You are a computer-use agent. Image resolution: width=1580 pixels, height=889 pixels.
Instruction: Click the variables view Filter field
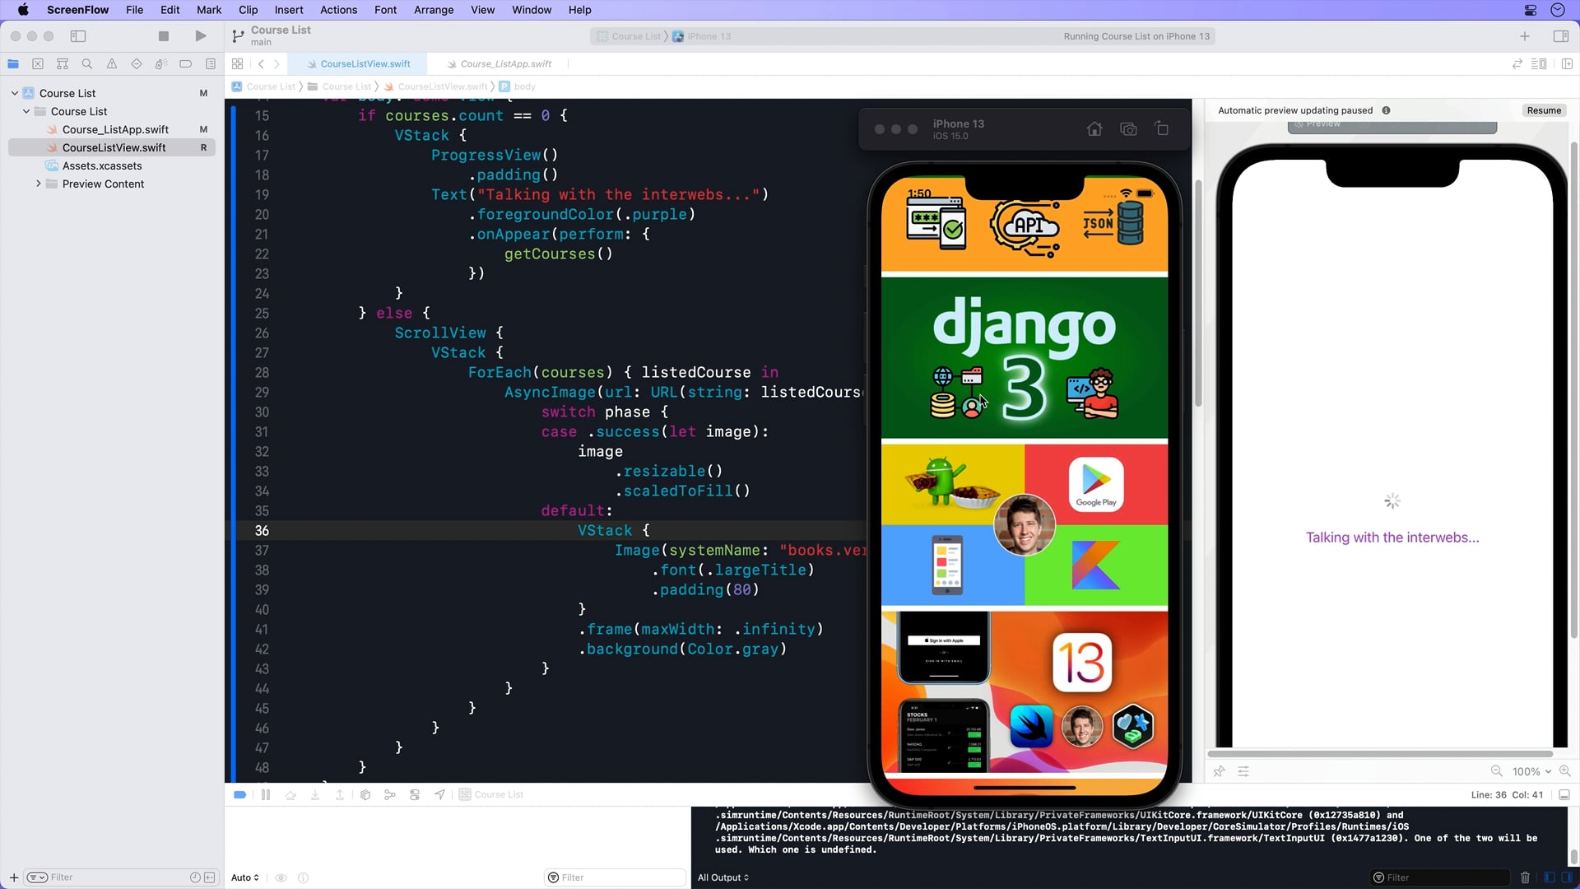615,877
